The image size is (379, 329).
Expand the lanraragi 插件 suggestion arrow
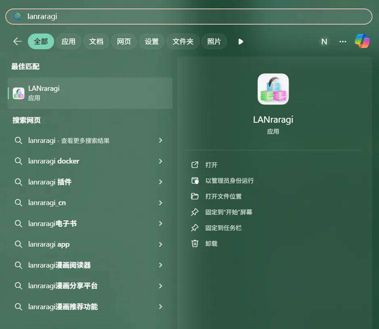pyautogui.click(x=161, y=182)
